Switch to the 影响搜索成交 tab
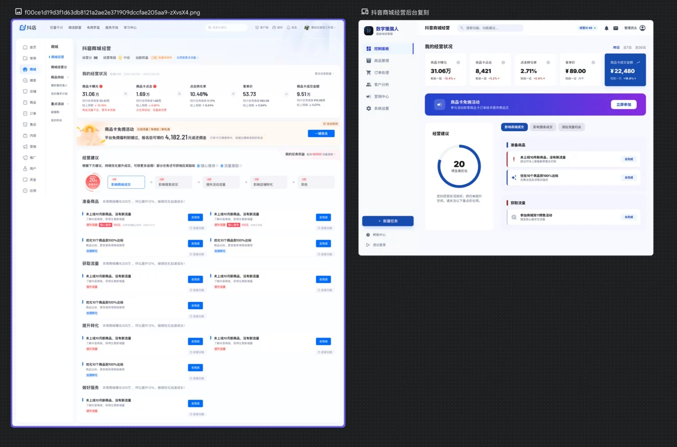 pyautogui.click(x=543, y=127)
